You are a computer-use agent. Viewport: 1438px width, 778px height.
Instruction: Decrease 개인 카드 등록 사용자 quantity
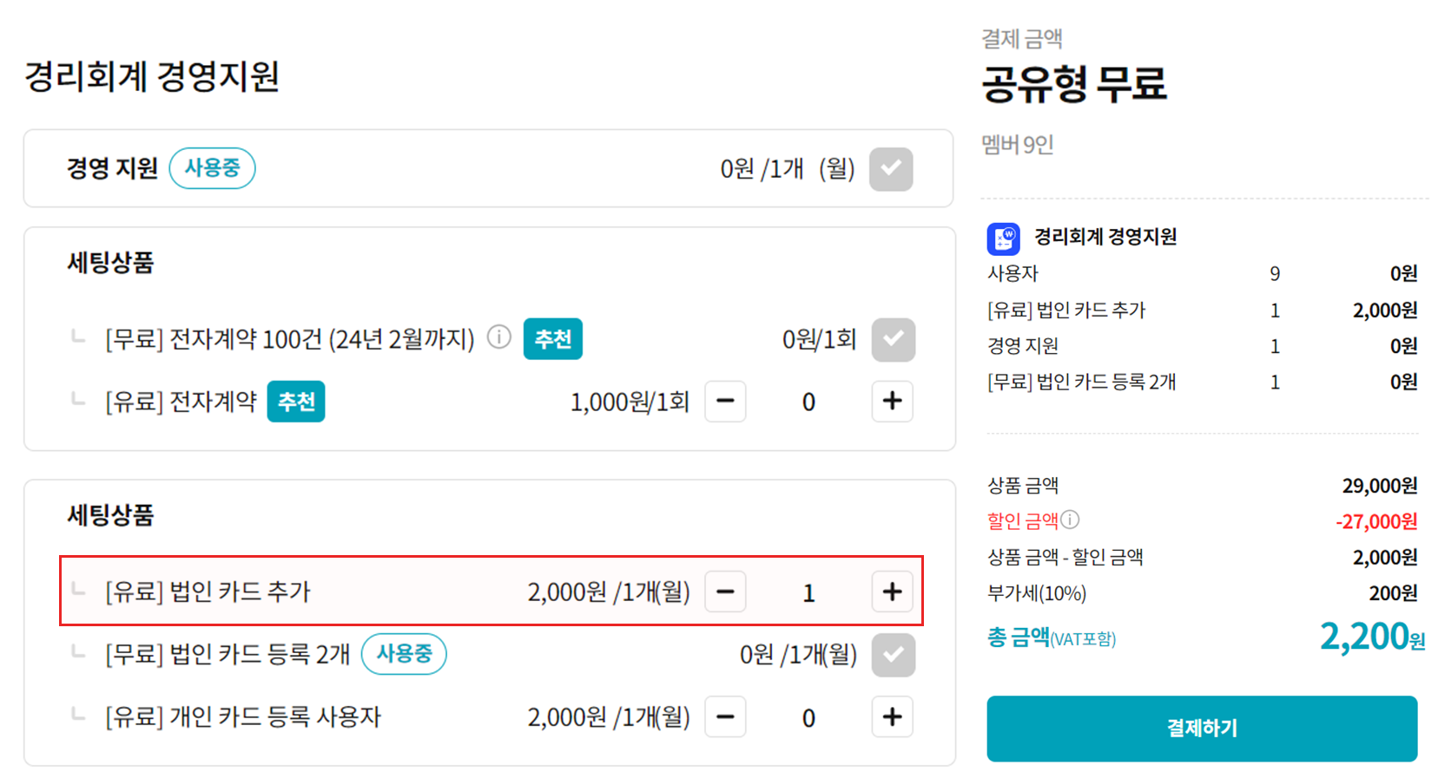click(x=725, y=717)
